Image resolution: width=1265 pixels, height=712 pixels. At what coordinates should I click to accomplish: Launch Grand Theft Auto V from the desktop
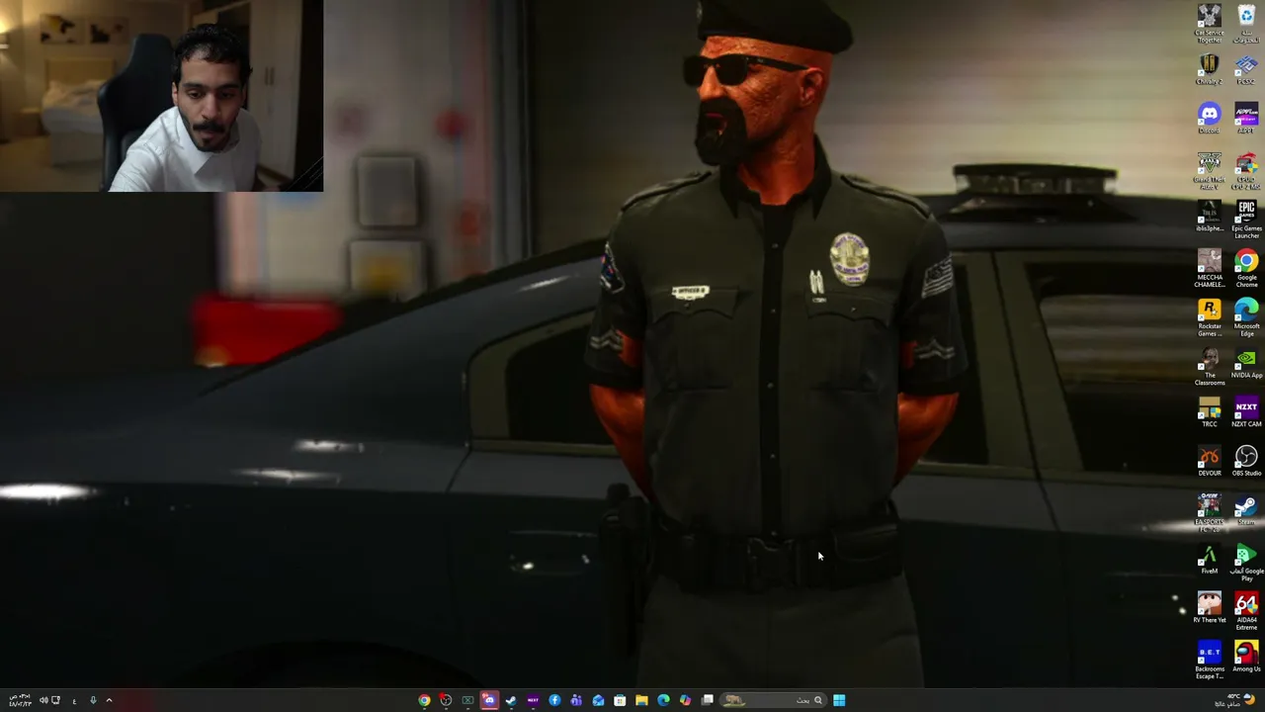click(1209, 171)
